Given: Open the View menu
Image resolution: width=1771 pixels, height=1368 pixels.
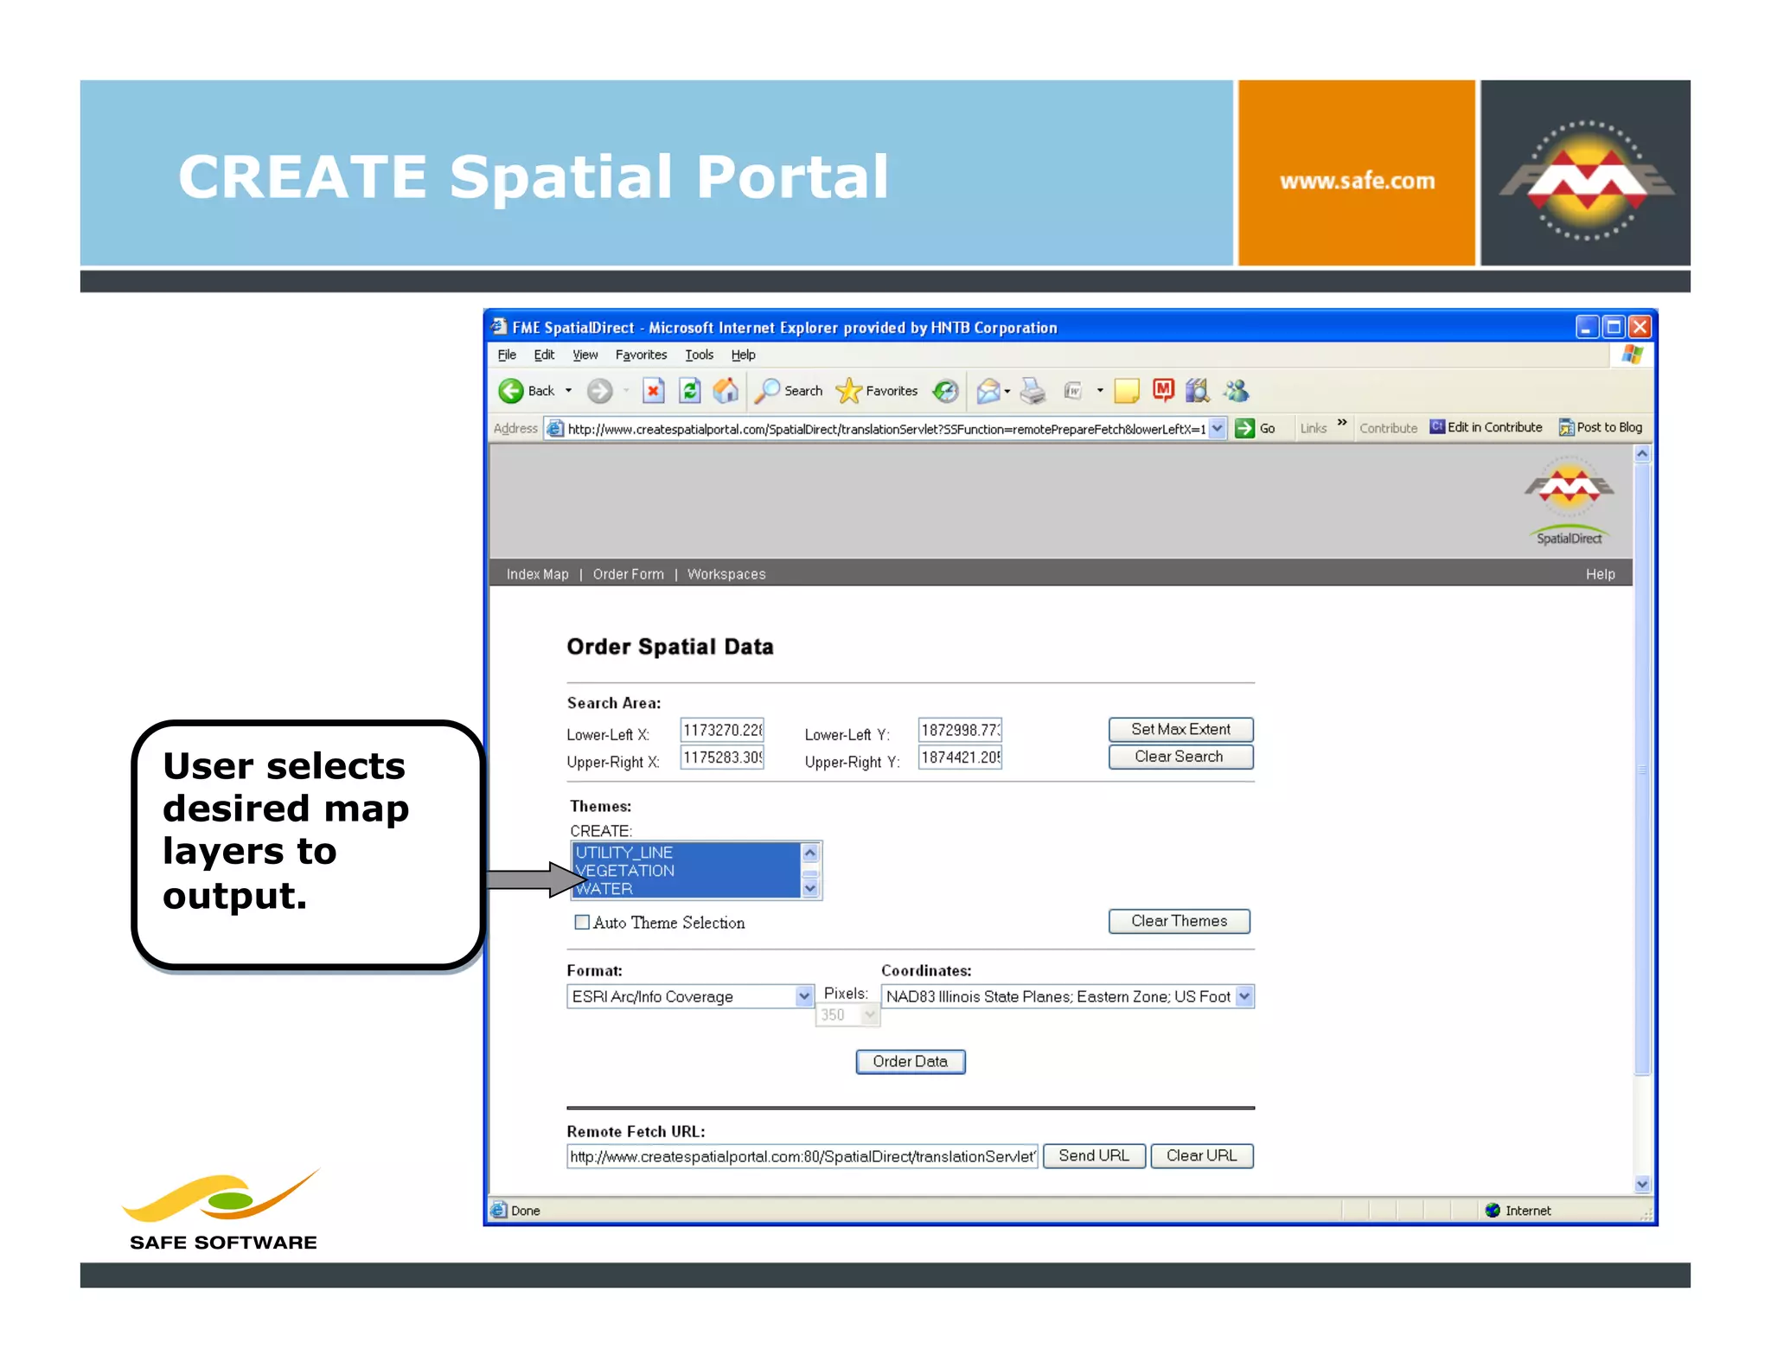Looking at the screenshot, I should pos(585,355).
